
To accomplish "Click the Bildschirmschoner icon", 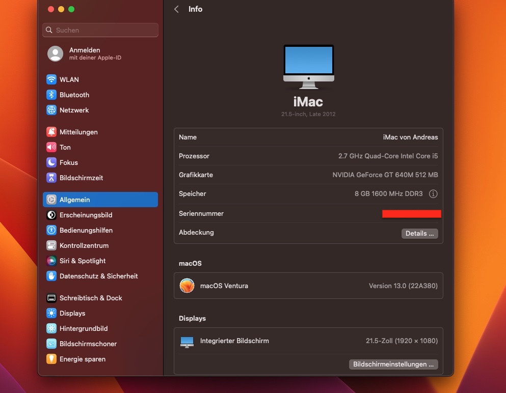I will click(x=51, y=344).
